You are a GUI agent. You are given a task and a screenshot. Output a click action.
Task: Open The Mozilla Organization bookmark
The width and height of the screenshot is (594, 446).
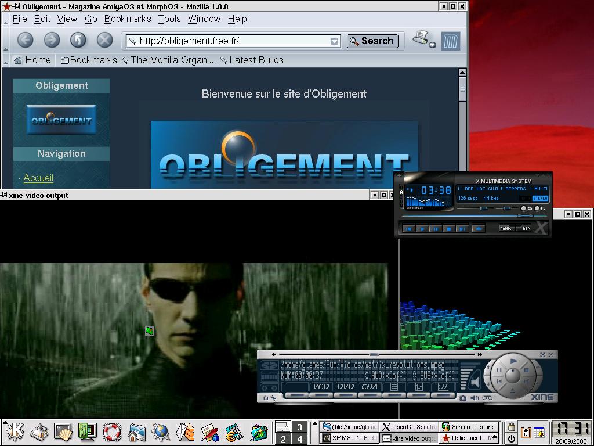(169, 60)
